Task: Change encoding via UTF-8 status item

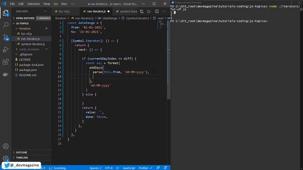Action: (x=108, y=168)
